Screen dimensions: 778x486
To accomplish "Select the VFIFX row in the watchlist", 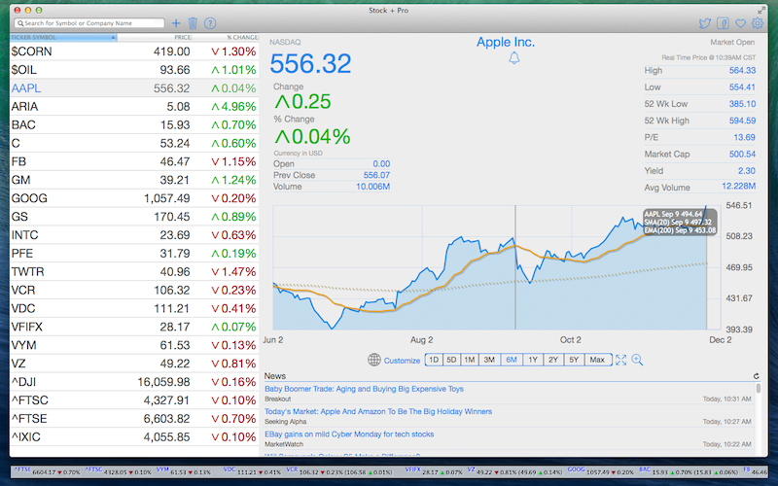I will [x=134, y=327].
